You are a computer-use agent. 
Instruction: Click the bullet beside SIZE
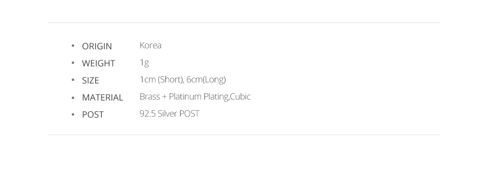pyautogui.click(x=73, y=80)
